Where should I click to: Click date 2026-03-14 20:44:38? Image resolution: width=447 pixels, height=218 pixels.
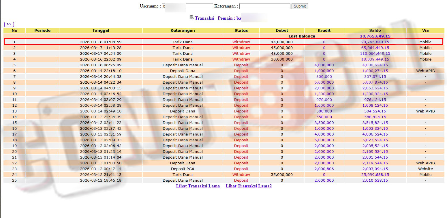click(101, 76)
